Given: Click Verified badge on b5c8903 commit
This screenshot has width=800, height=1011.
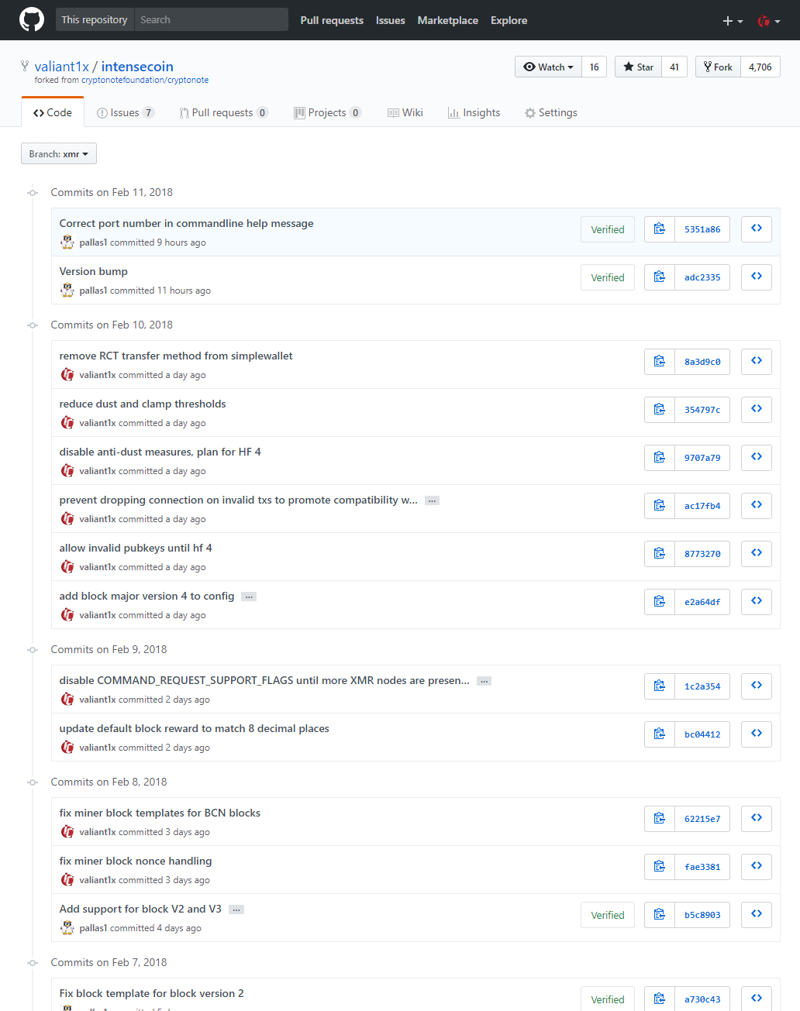Looking at the screenshot, I should coord(608,915).
